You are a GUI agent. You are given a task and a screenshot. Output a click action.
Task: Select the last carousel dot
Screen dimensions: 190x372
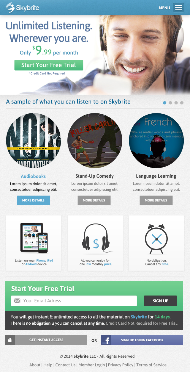182,103
